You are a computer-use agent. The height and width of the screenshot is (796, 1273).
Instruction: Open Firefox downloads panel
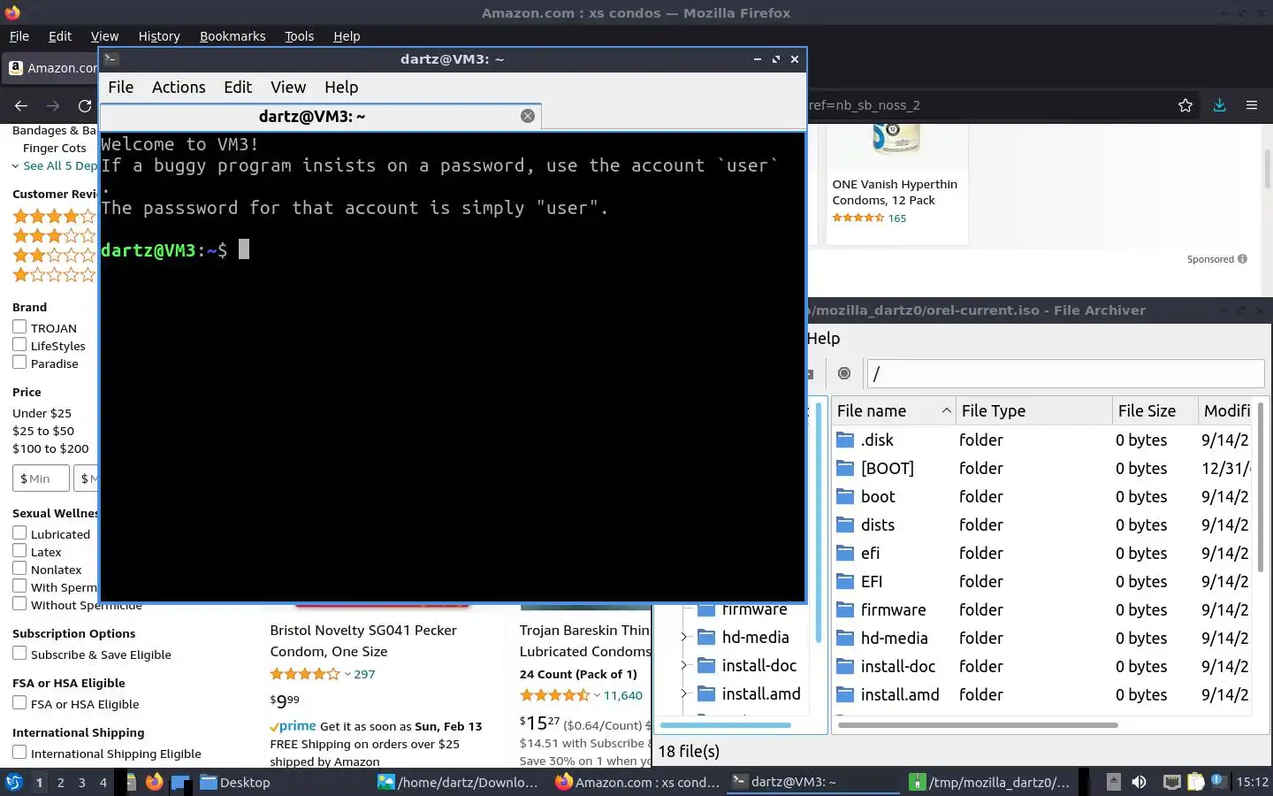pos(1219,104)
